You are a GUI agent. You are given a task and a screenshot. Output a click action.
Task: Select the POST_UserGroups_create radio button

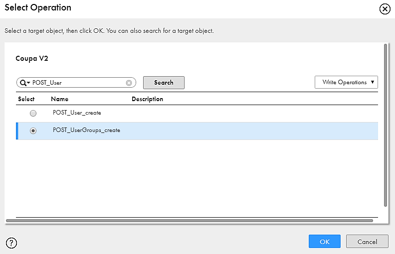33,131
